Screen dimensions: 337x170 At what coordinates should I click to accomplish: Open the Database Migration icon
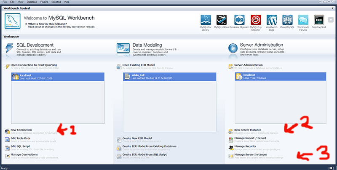(x=239, y=20)
